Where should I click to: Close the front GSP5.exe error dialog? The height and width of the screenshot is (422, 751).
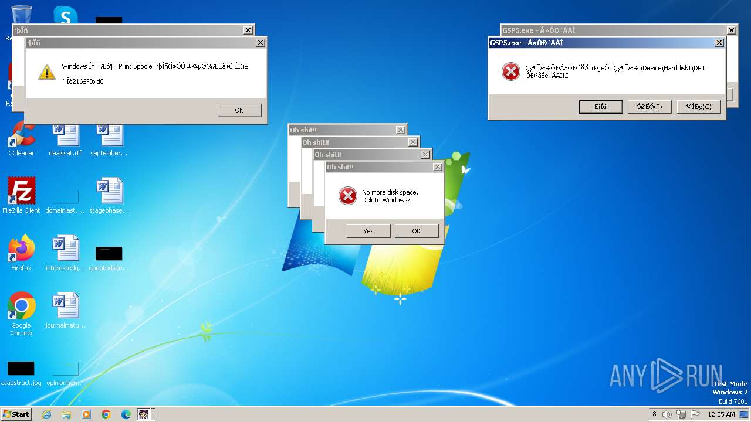pyautogui.click(x=719, y=43)
